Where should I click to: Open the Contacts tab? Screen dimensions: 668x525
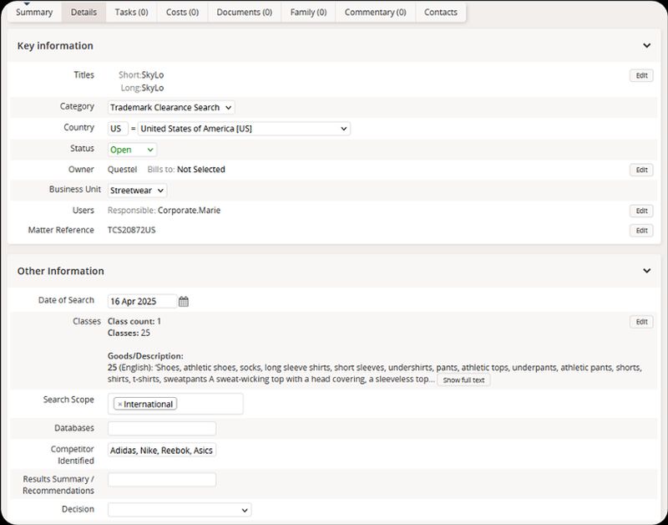(440, 13)
